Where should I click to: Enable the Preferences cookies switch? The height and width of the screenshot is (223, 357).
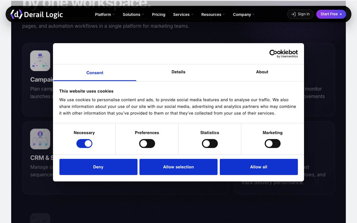click(x=147, y=144)
